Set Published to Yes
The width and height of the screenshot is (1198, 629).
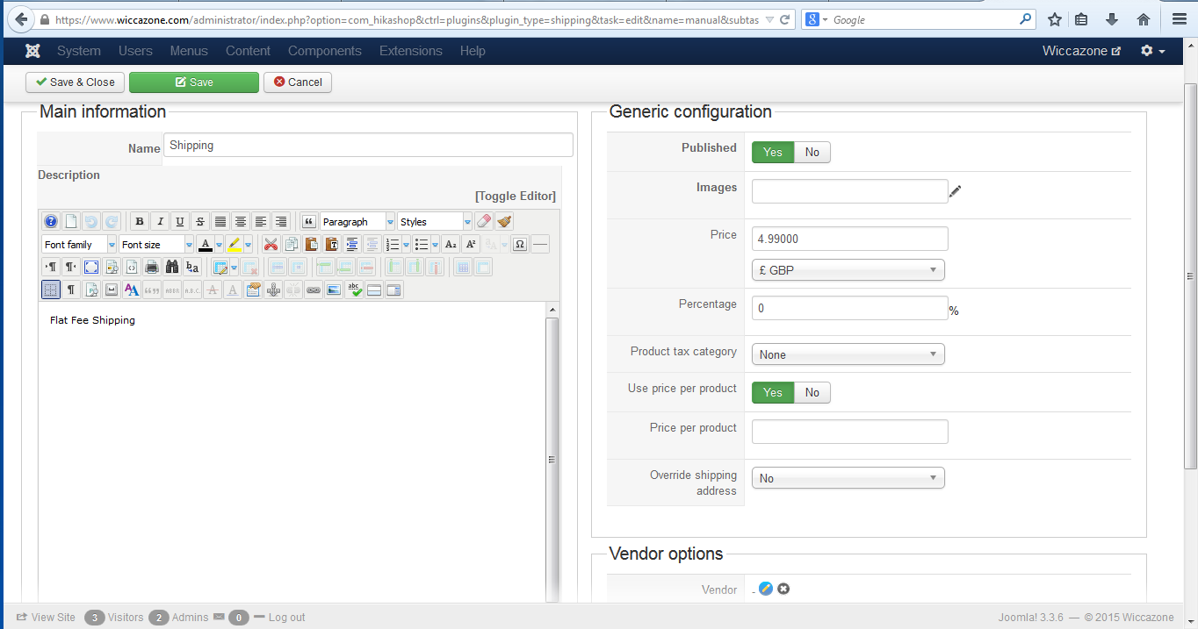pos(773,152)
